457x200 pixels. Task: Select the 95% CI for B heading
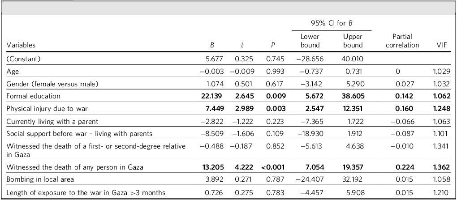(x=331, y=23)
